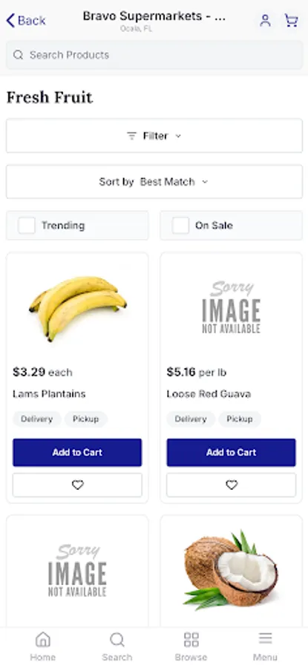The width and height of the screenshot is (308, 668).
Task: Select the Delivery tag on Loose Red Guava
Action: [191, 419]
